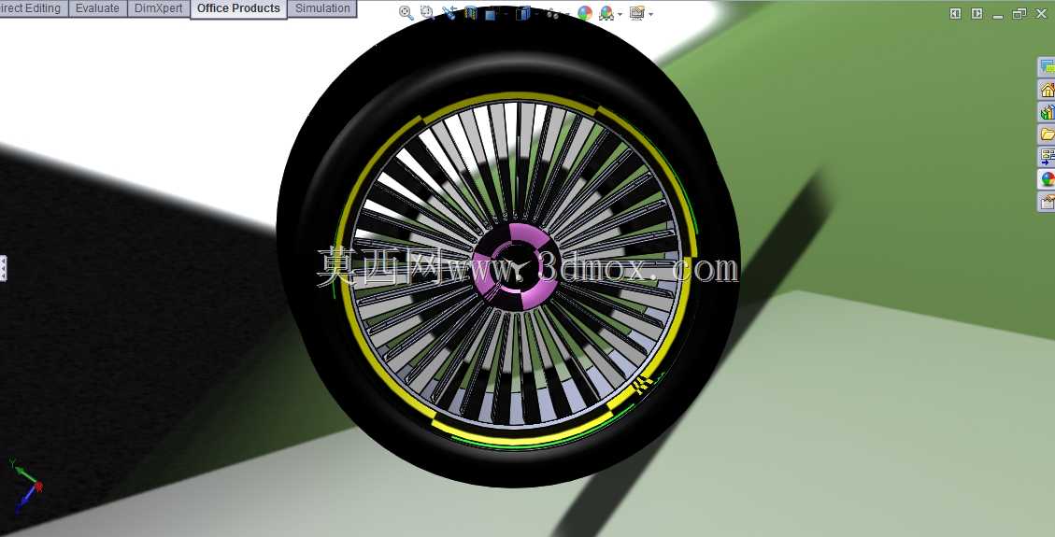This screenshot has width=1055, height=537.
Task: Click the XYZ orientation triad
Action: (24, 484)
